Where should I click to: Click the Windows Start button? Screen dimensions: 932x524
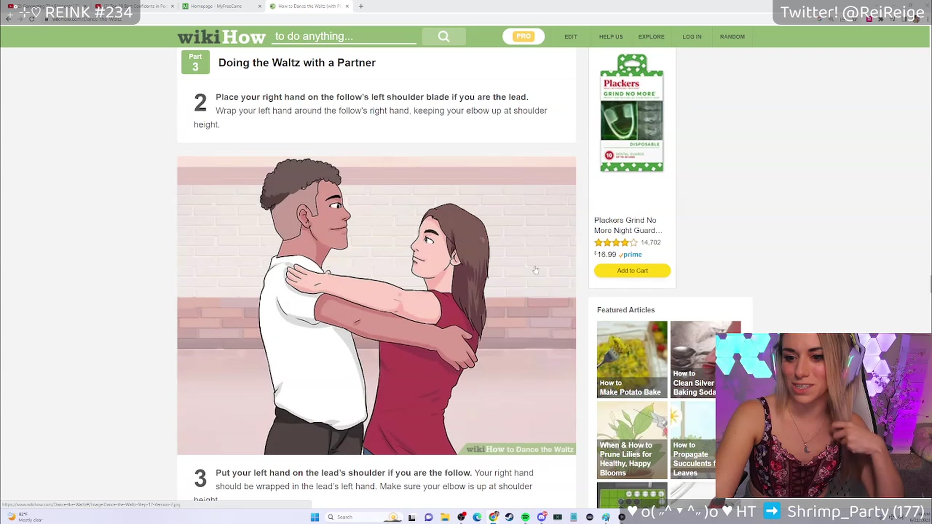[x=315, y=517]
